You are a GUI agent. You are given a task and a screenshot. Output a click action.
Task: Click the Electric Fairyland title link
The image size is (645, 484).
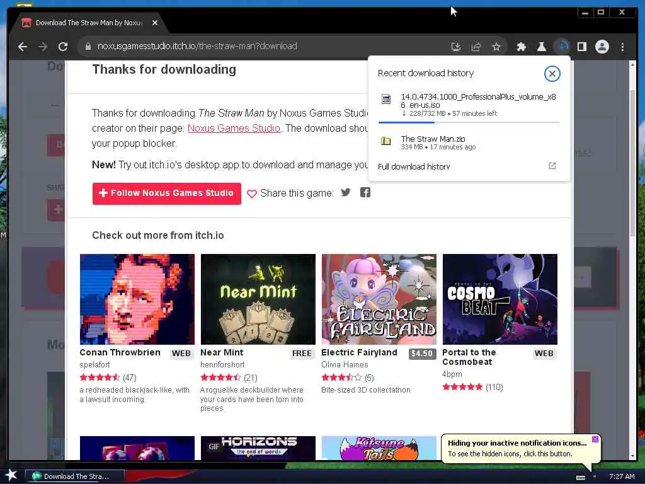[x=359, y=352]
